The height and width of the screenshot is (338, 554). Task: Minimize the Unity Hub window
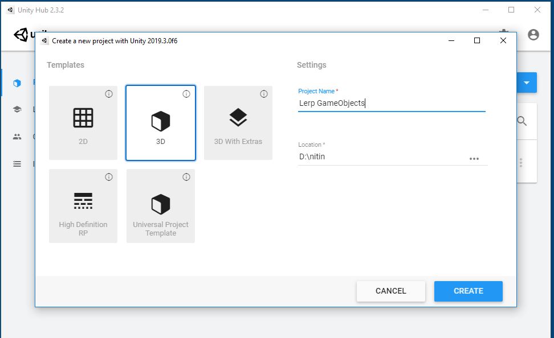[x=486, y=10]
